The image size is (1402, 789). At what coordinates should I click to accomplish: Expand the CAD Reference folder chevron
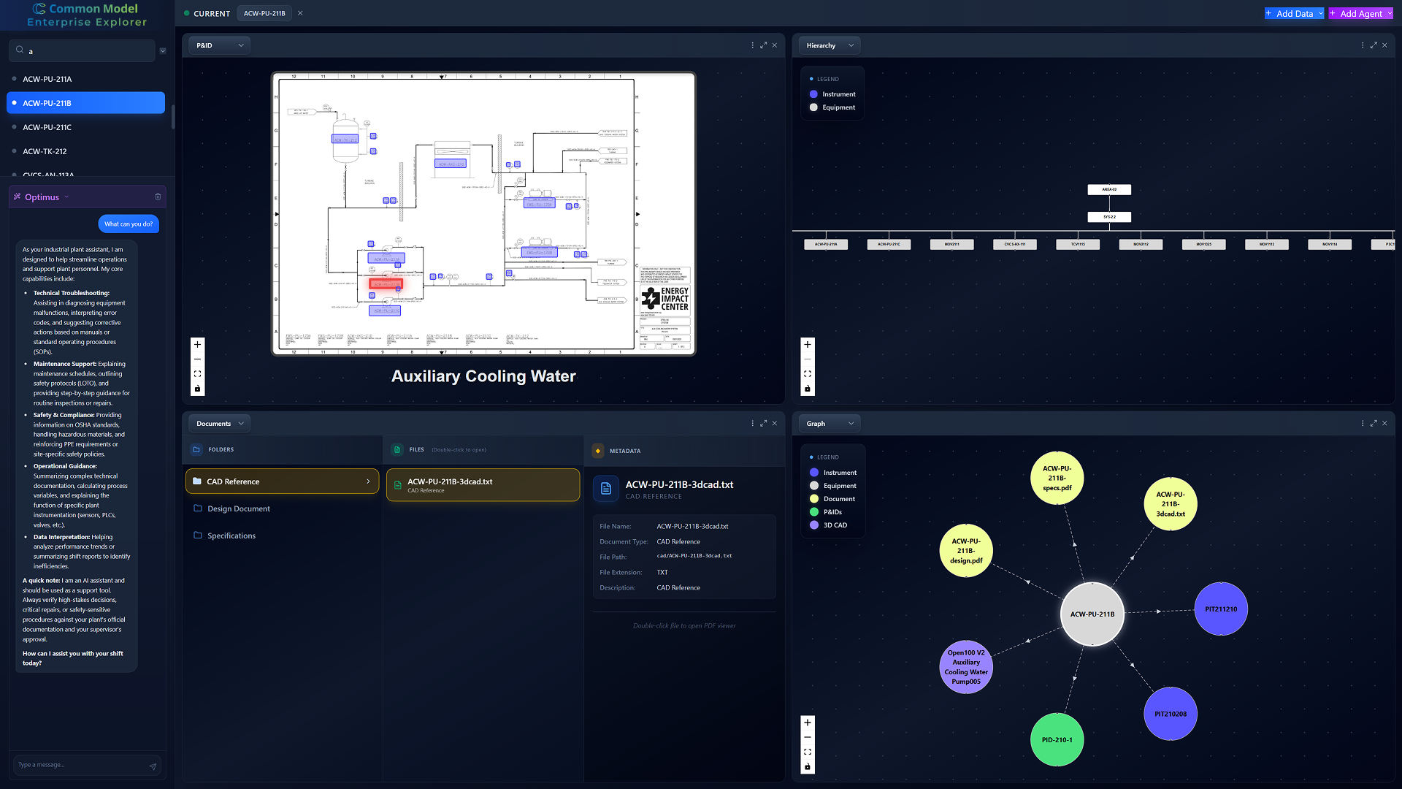pos(367,481)
